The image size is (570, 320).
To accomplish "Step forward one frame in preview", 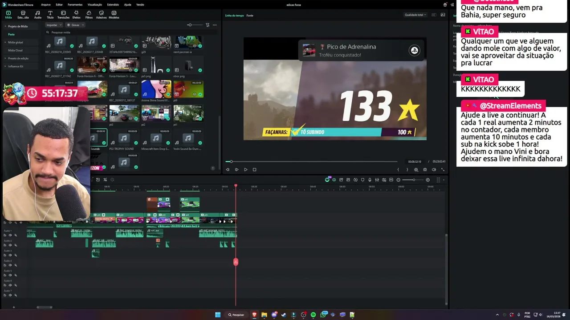I will click(236, 169).
